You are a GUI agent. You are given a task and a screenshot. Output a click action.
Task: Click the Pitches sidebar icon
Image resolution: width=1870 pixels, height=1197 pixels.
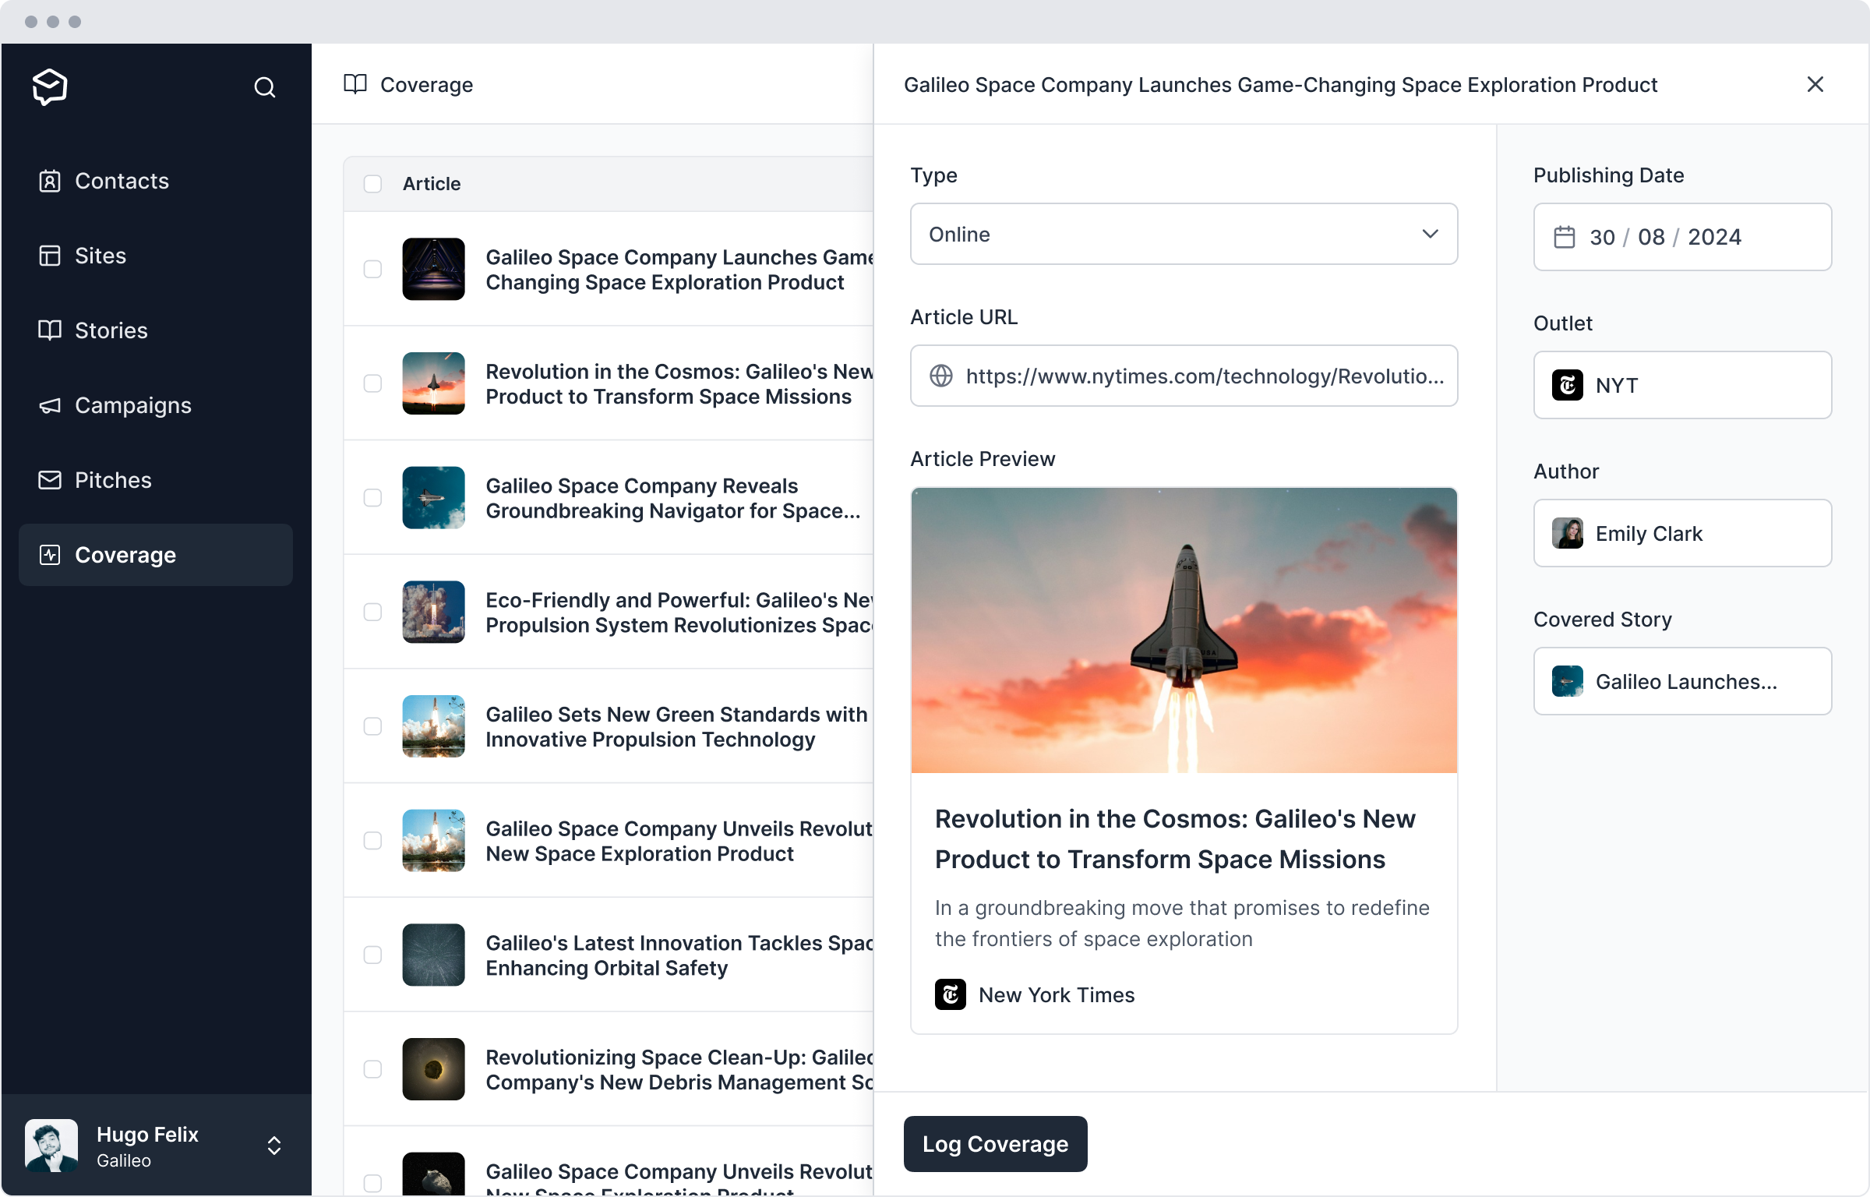48,480
